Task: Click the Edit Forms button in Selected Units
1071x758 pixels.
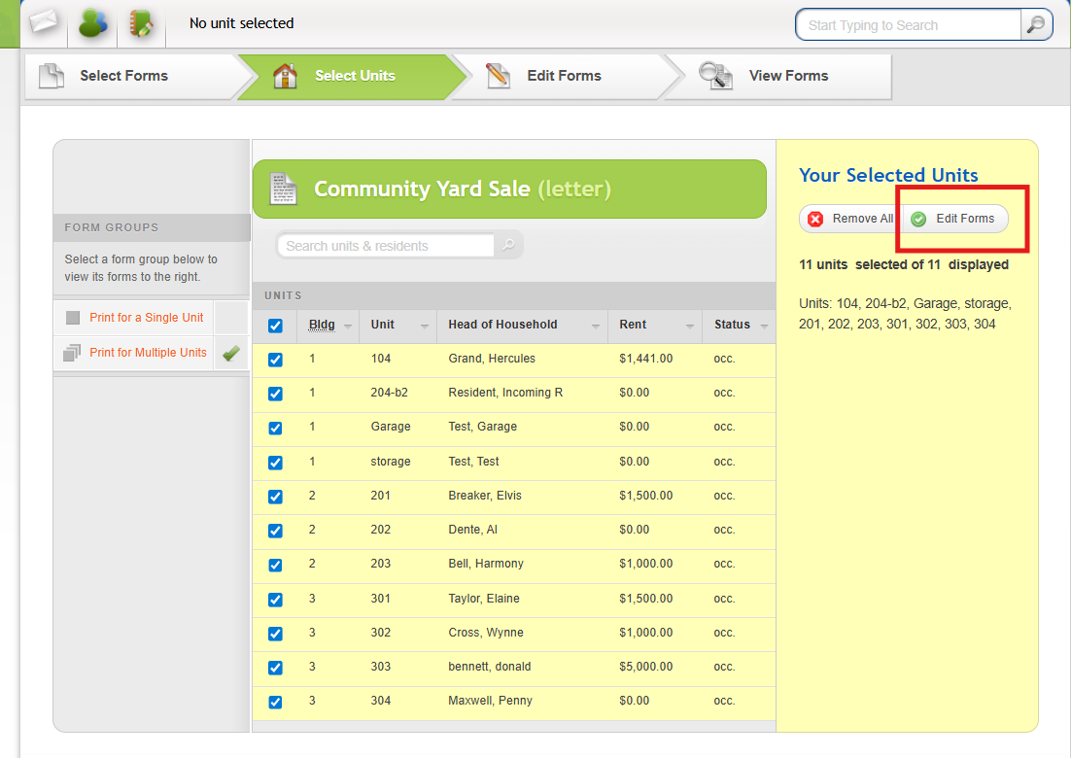Action: coord(955,219)
